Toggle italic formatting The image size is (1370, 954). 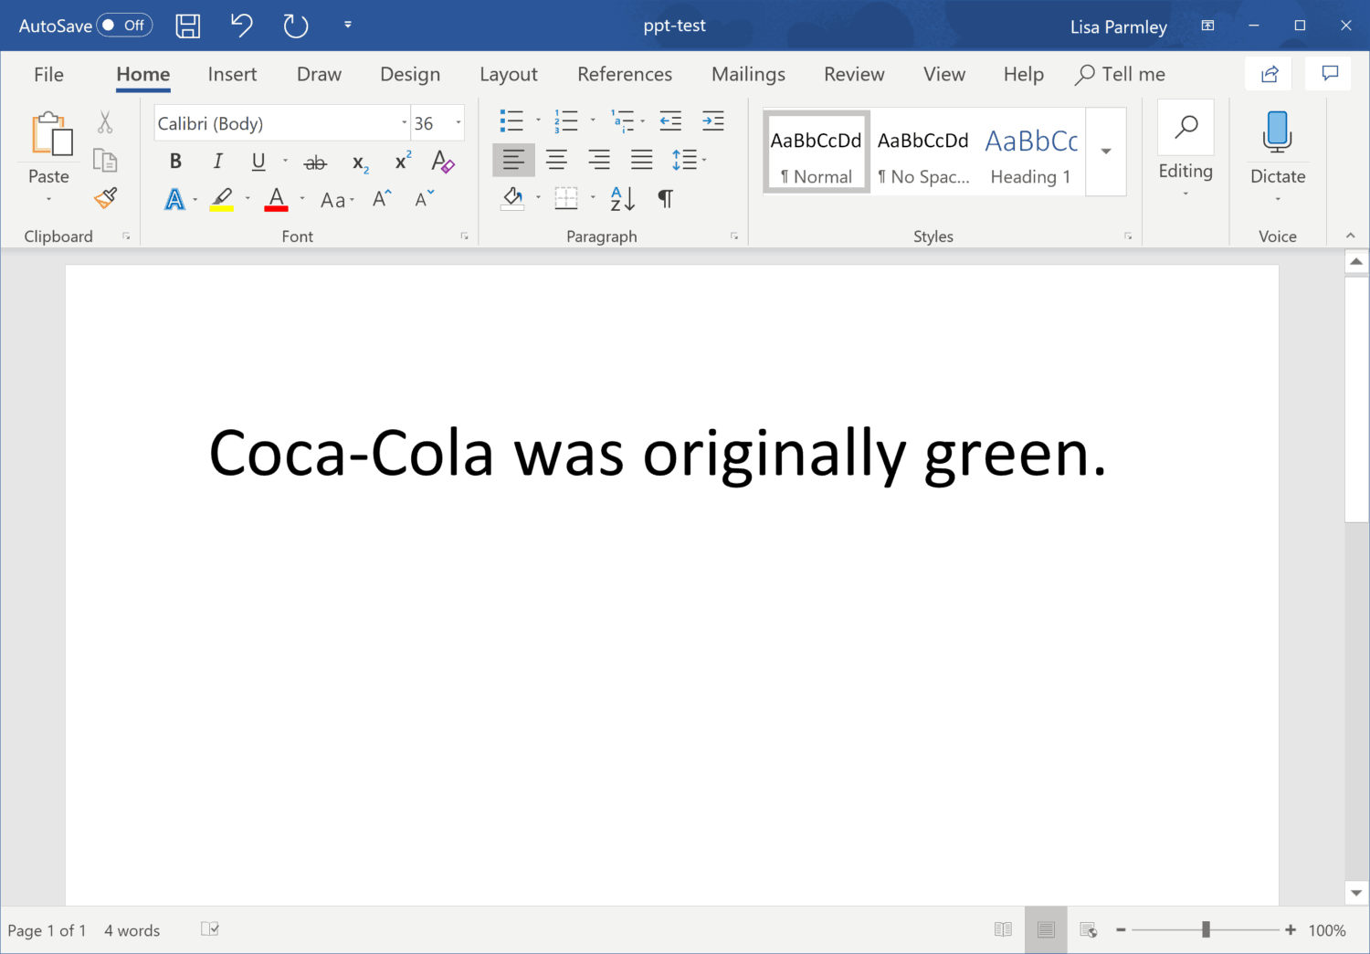217,162
